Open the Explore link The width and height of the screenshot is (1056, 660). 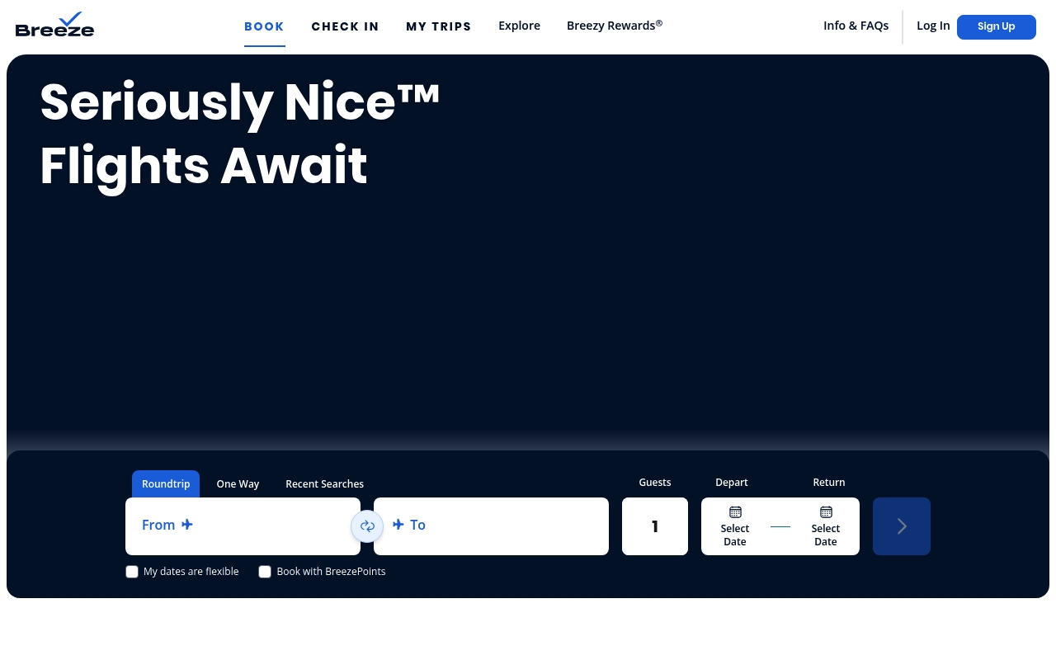[519, 26]
